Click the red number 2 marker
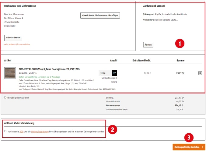 112,129
